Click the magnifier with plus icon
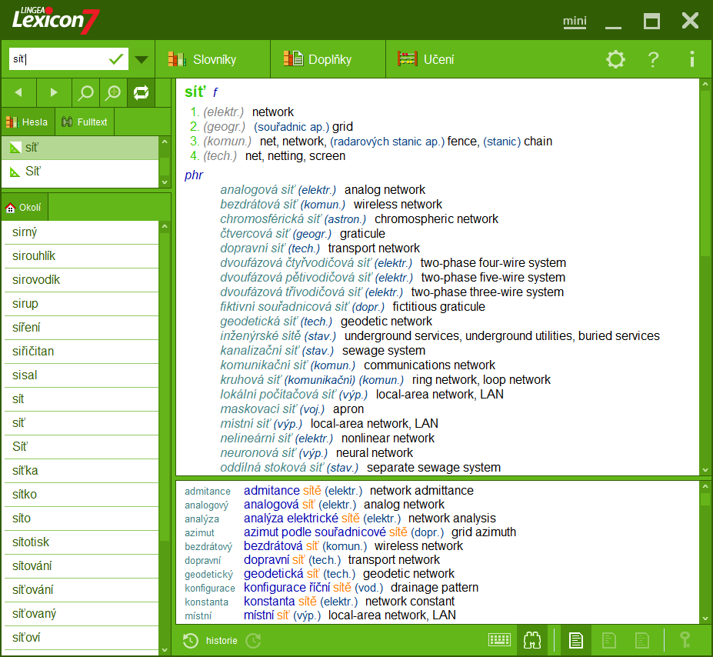This screenshot has height=657, width=713. 113,93
